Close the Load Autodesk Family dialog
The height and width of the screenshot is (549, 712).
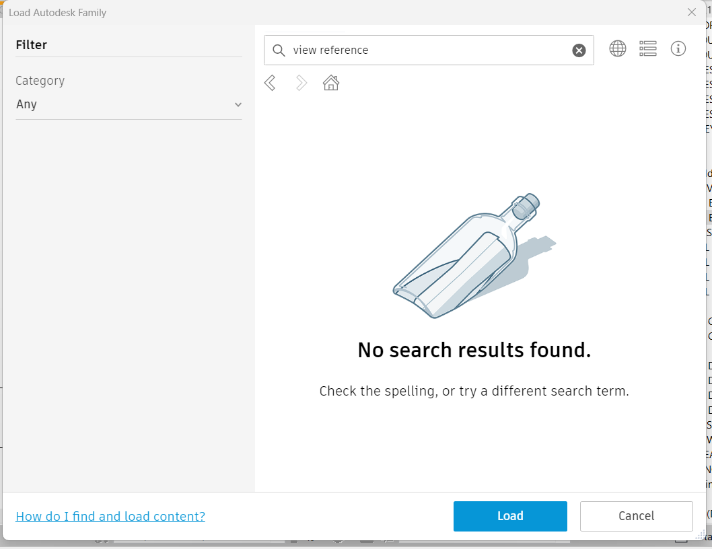tap(692, 12)
